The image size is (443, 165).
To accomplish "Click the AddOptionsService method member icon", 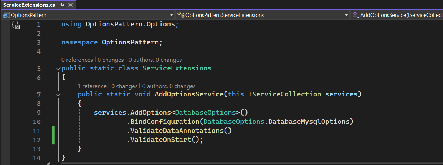I will pyautogui.click(x=356, y=15).
